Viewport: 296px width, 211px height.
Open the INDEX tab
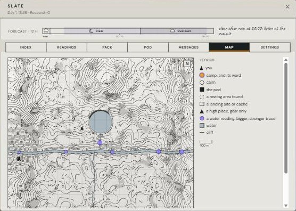(x=26, y=47)
